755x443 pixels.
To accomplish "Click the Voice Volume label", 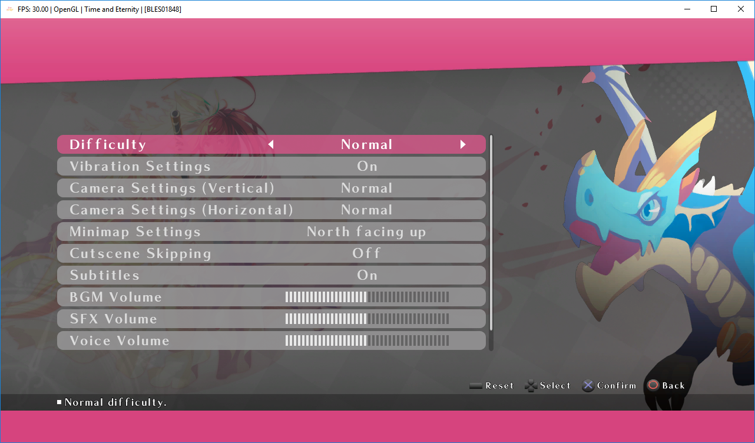I will (120, 340).
